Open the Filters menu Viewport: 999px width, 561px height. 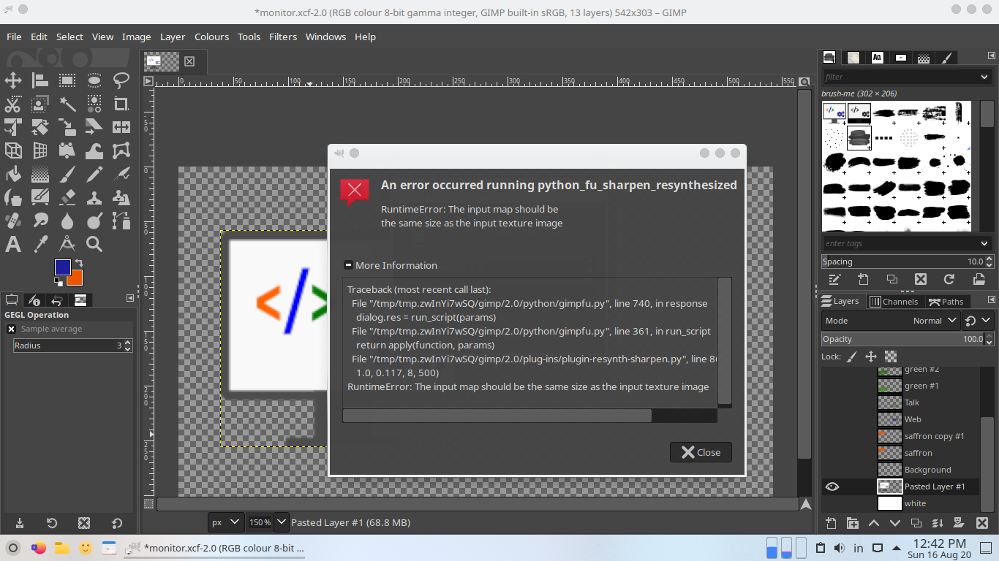point(283,37)
